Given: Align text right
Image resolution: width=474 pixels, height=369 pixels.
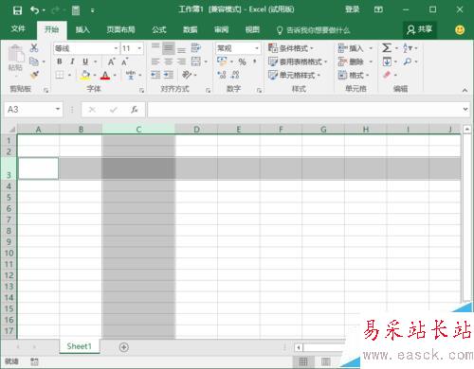Looking at the screenshot, I should pos(181,61).
